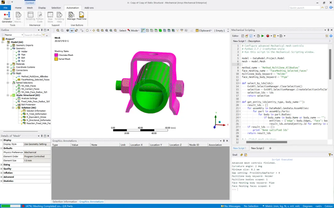Expand the Geometry Imports tree node
The image size is (334, 208).
8,45
